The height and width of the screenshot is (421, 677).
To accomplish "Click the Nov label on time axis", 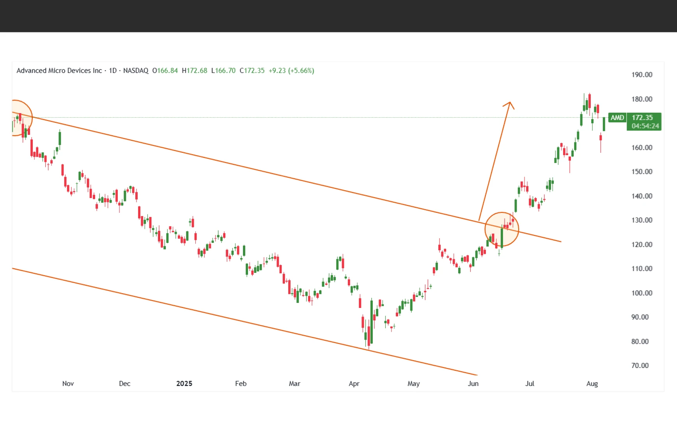I will pyautogui.click(x=68, y=384).
